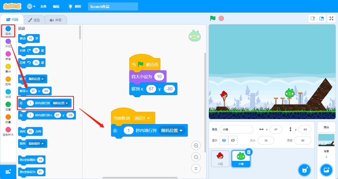The height and width of the screenshot is (179, 338).
Task: Select the 小红 sprite thumbnail
Action: 220,159
